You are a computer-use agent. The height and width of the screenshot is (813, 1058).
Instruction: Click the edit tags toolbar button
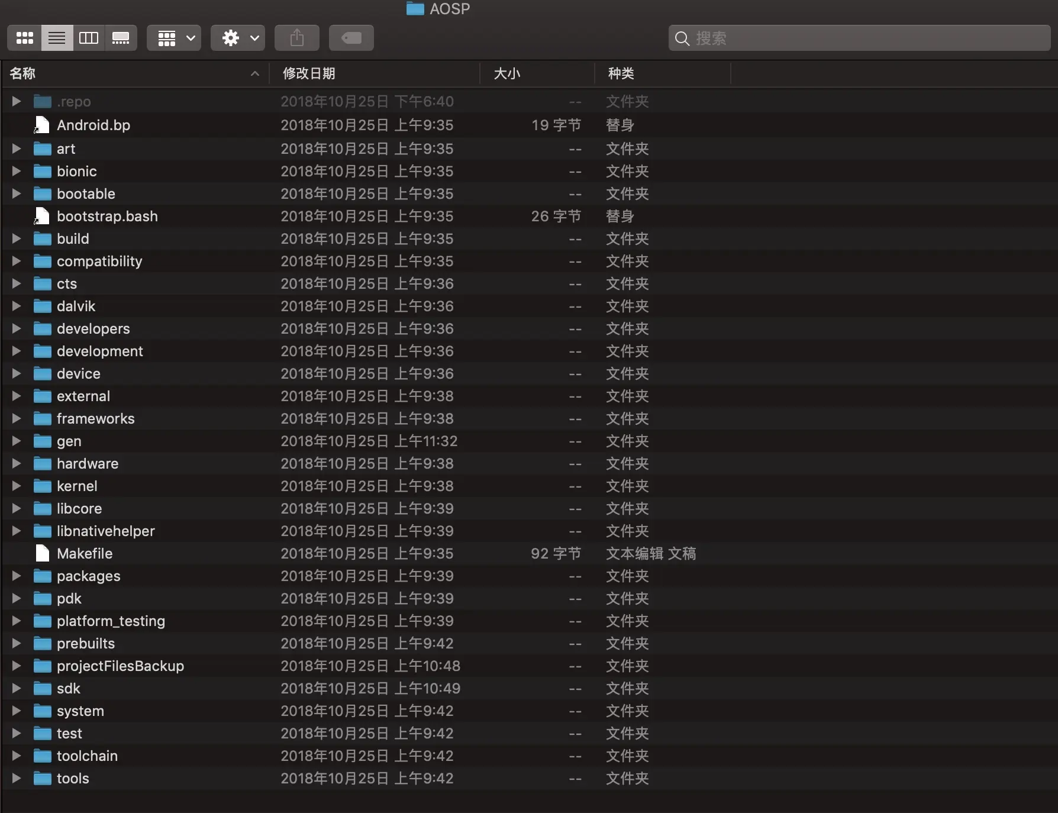(351, 38)
